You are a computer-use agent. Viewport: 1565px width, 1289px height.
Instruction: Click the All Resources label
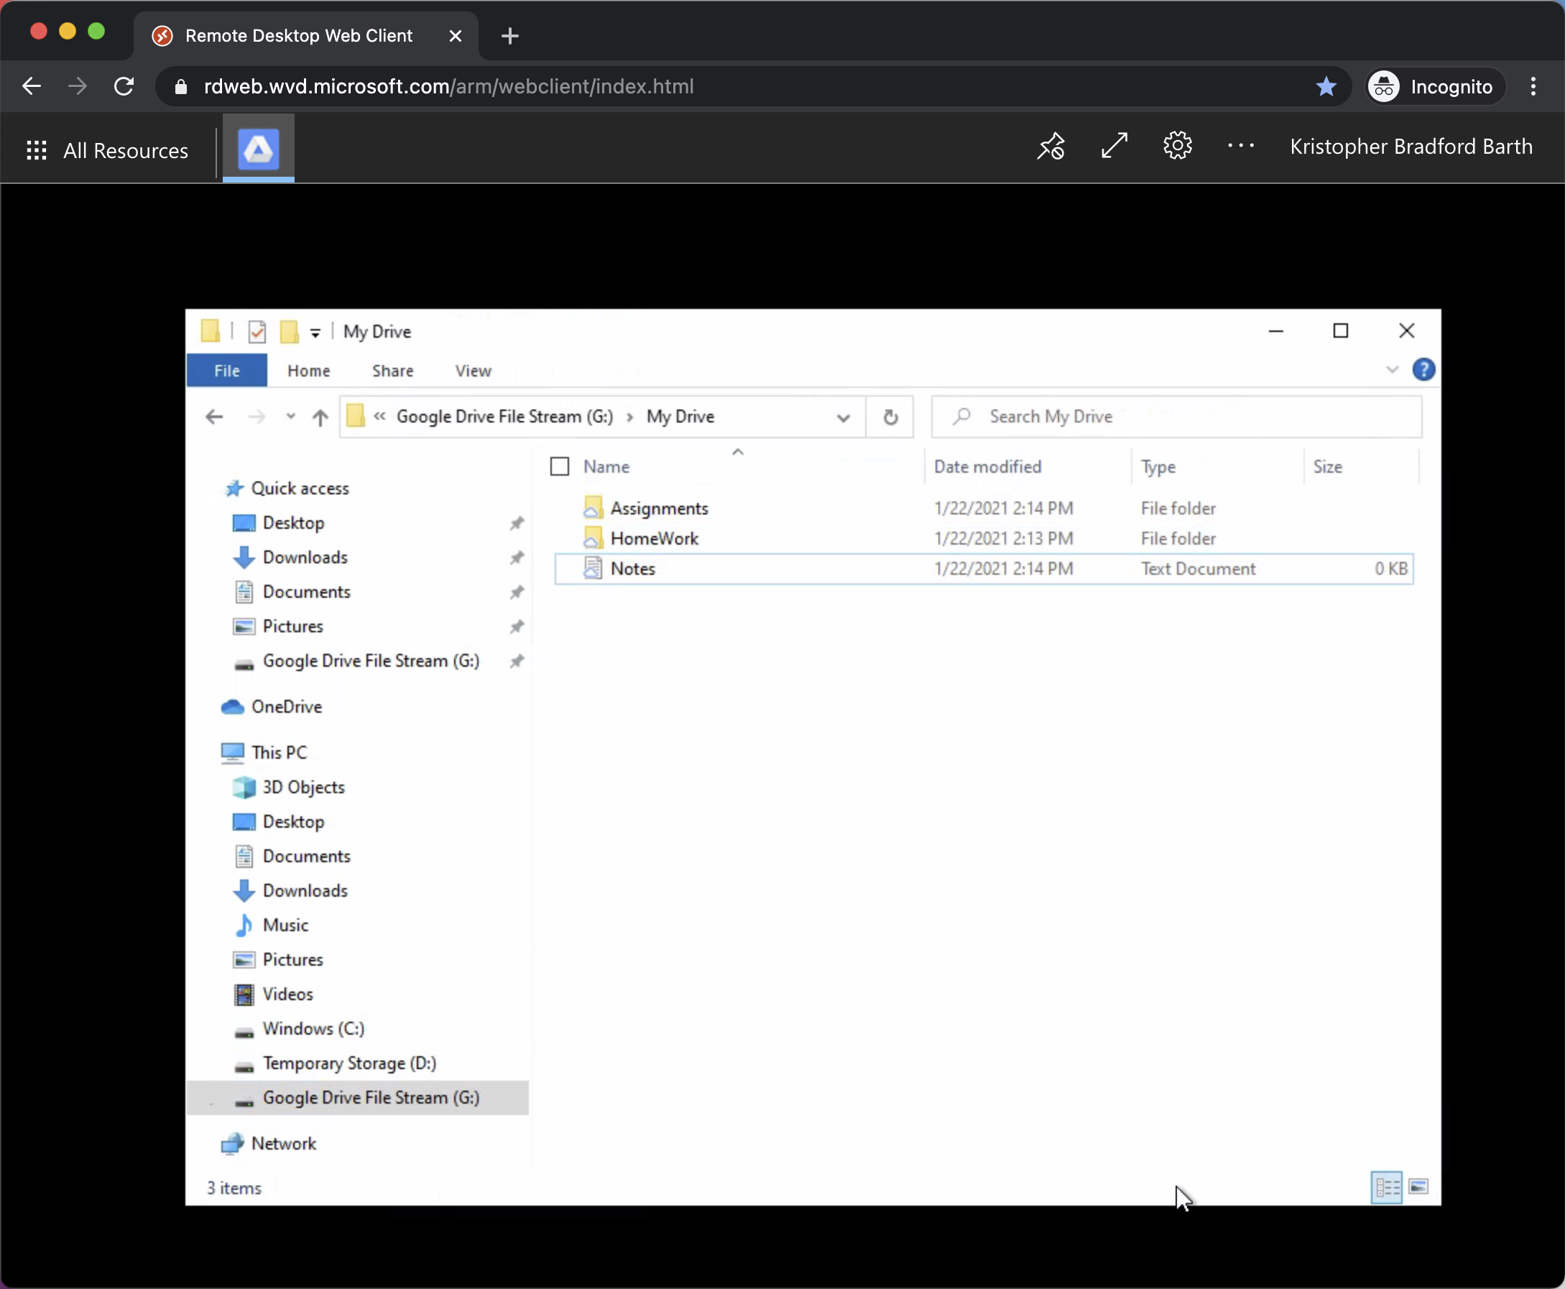point(126,151)
